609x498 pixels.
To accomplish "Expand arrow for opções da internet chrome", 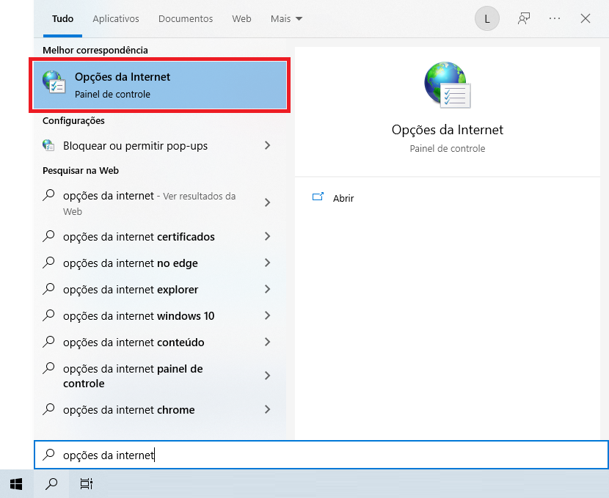I will coord(267,410).
